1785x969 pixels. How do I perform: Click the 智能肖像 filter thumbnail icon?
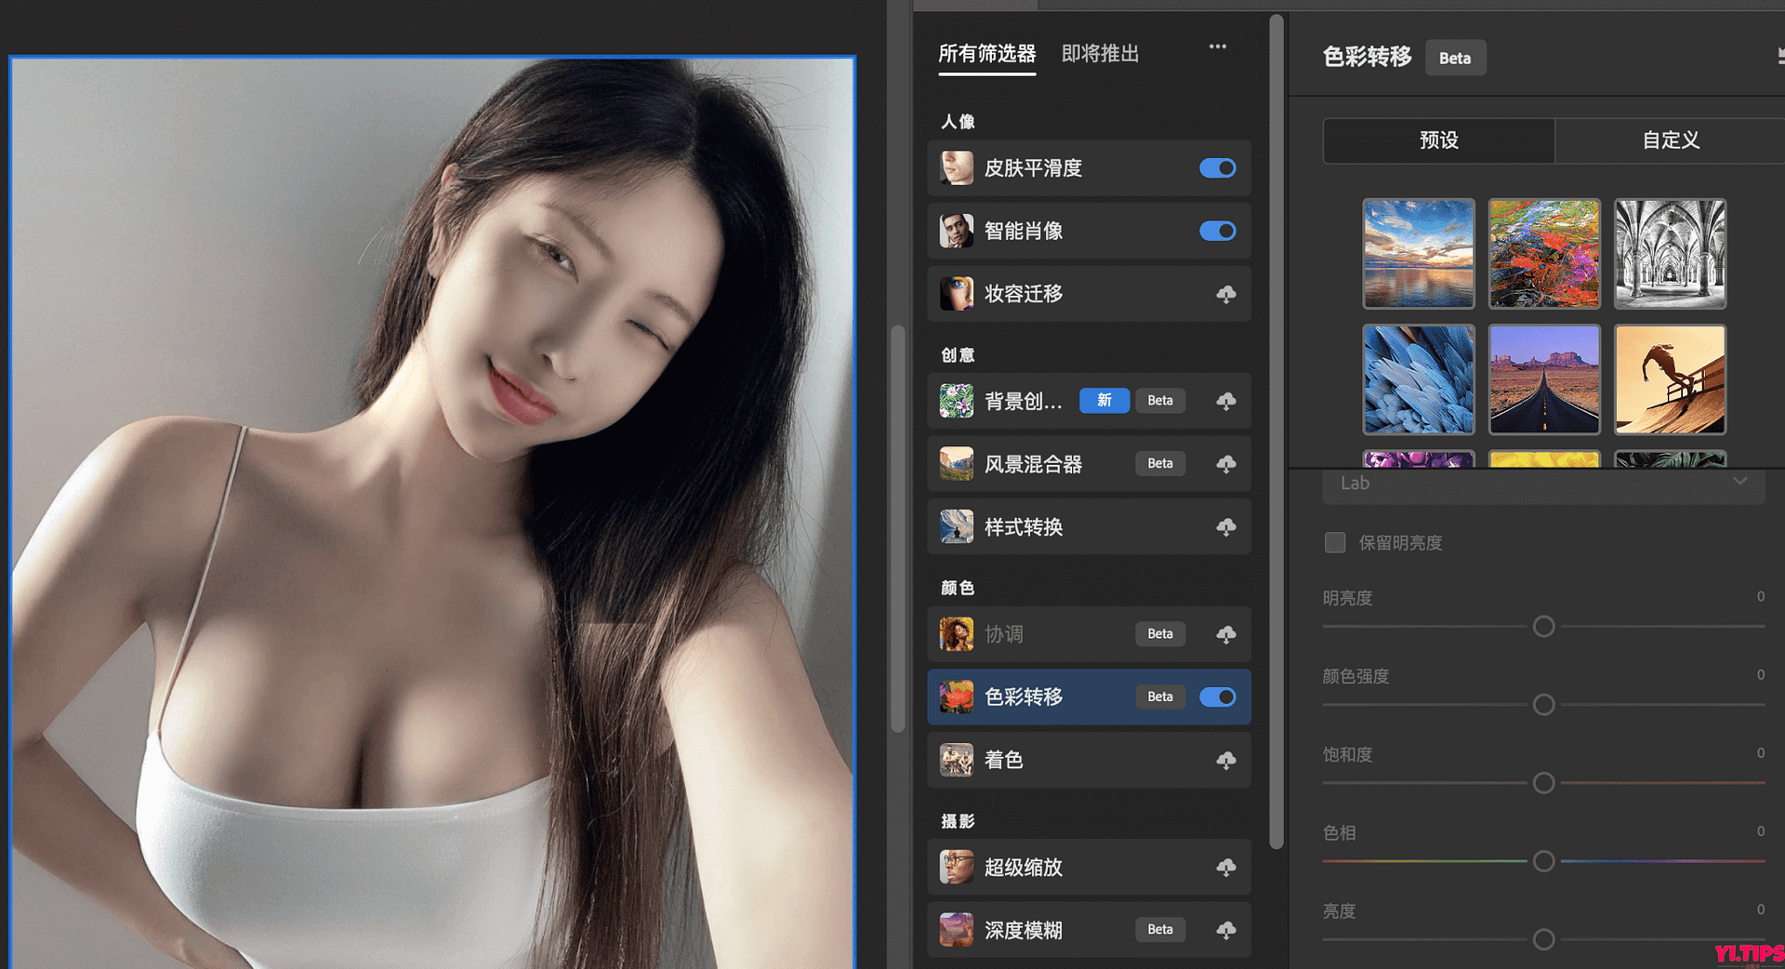[957, 231]
